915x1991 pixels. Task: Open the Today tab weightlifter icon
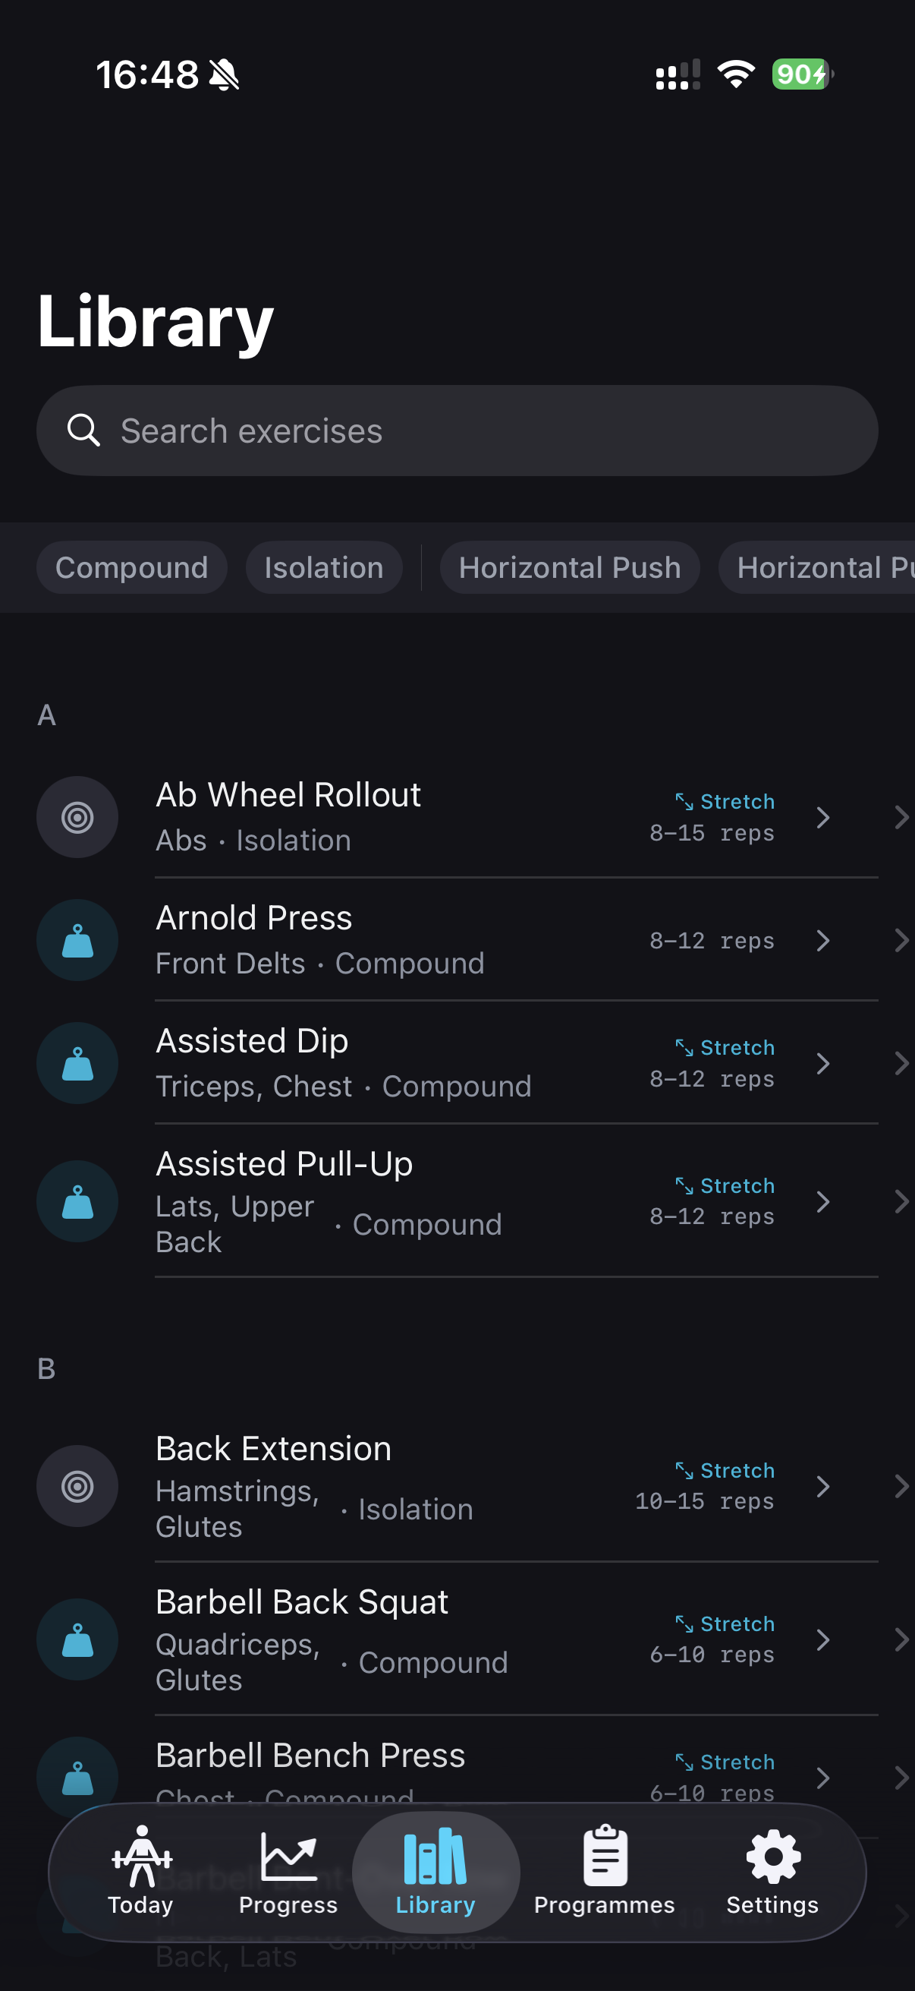(141, 1857)
